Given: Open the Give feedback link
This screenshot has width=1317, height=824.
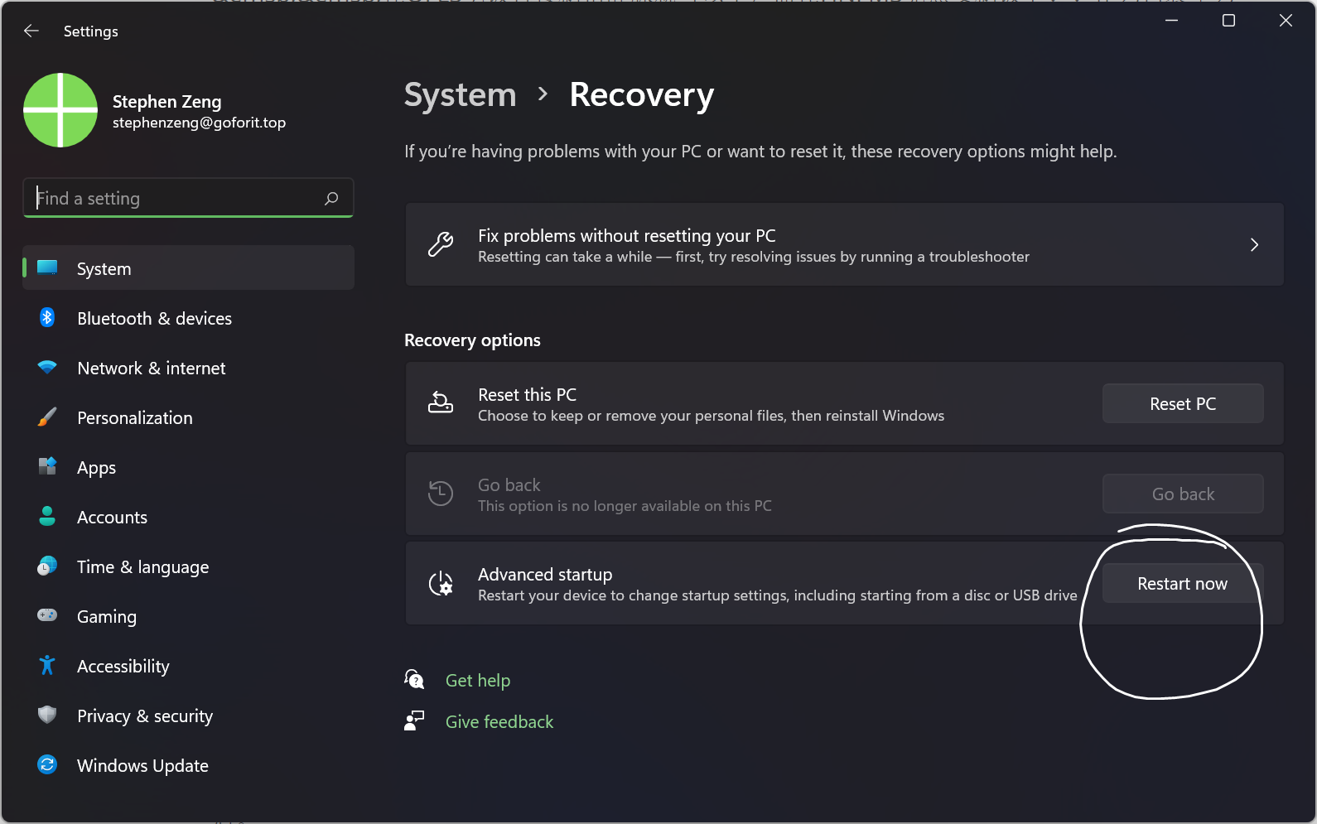Looking at the screenshot, I should coord(499,721).
